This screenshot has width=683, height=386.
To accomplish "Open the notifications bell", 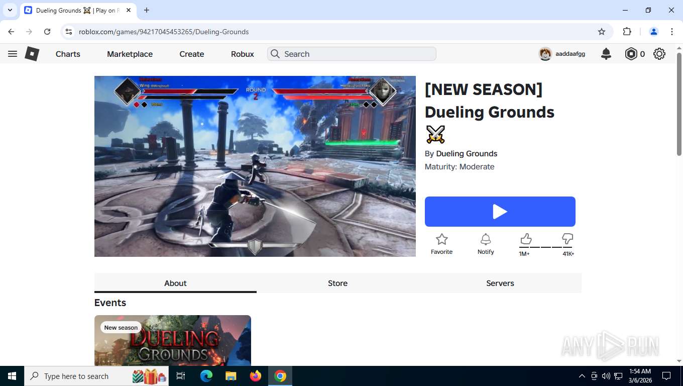I will 606,54.
